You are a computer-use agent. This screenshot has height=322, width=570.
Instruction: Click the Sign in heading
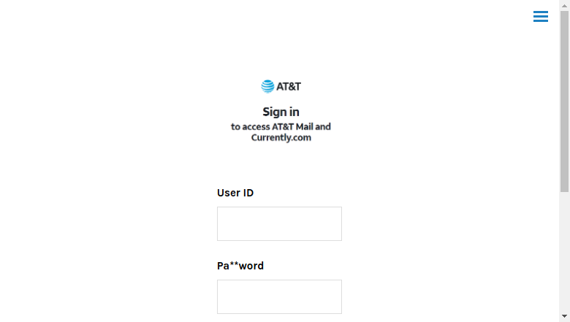281,112
